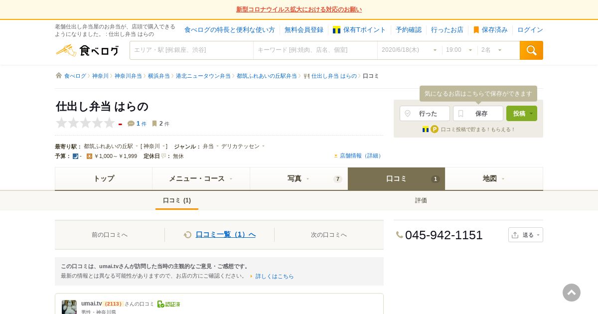Viewport: 598px width, 314px height.
Task: Expand the 投稿 button dropdown arrow
Action: pos(531,114)
